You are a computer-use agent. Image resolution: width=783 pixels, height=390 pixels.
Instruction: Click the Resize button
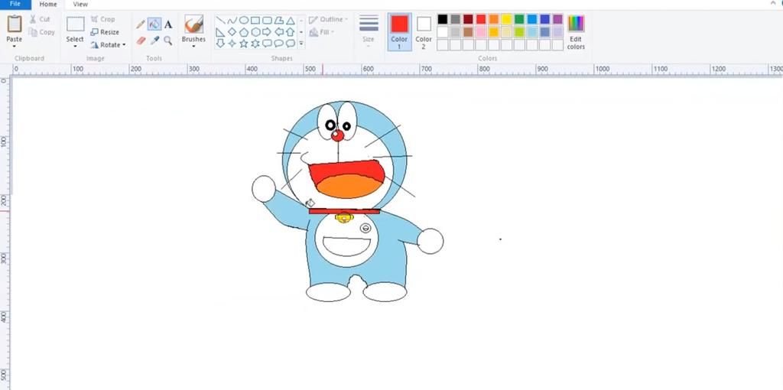coord(105,32)
